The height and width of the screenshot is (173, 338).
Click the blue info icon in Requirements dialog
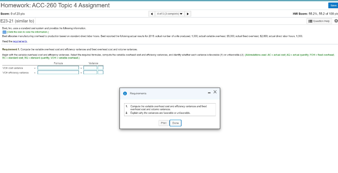[124, 94]
